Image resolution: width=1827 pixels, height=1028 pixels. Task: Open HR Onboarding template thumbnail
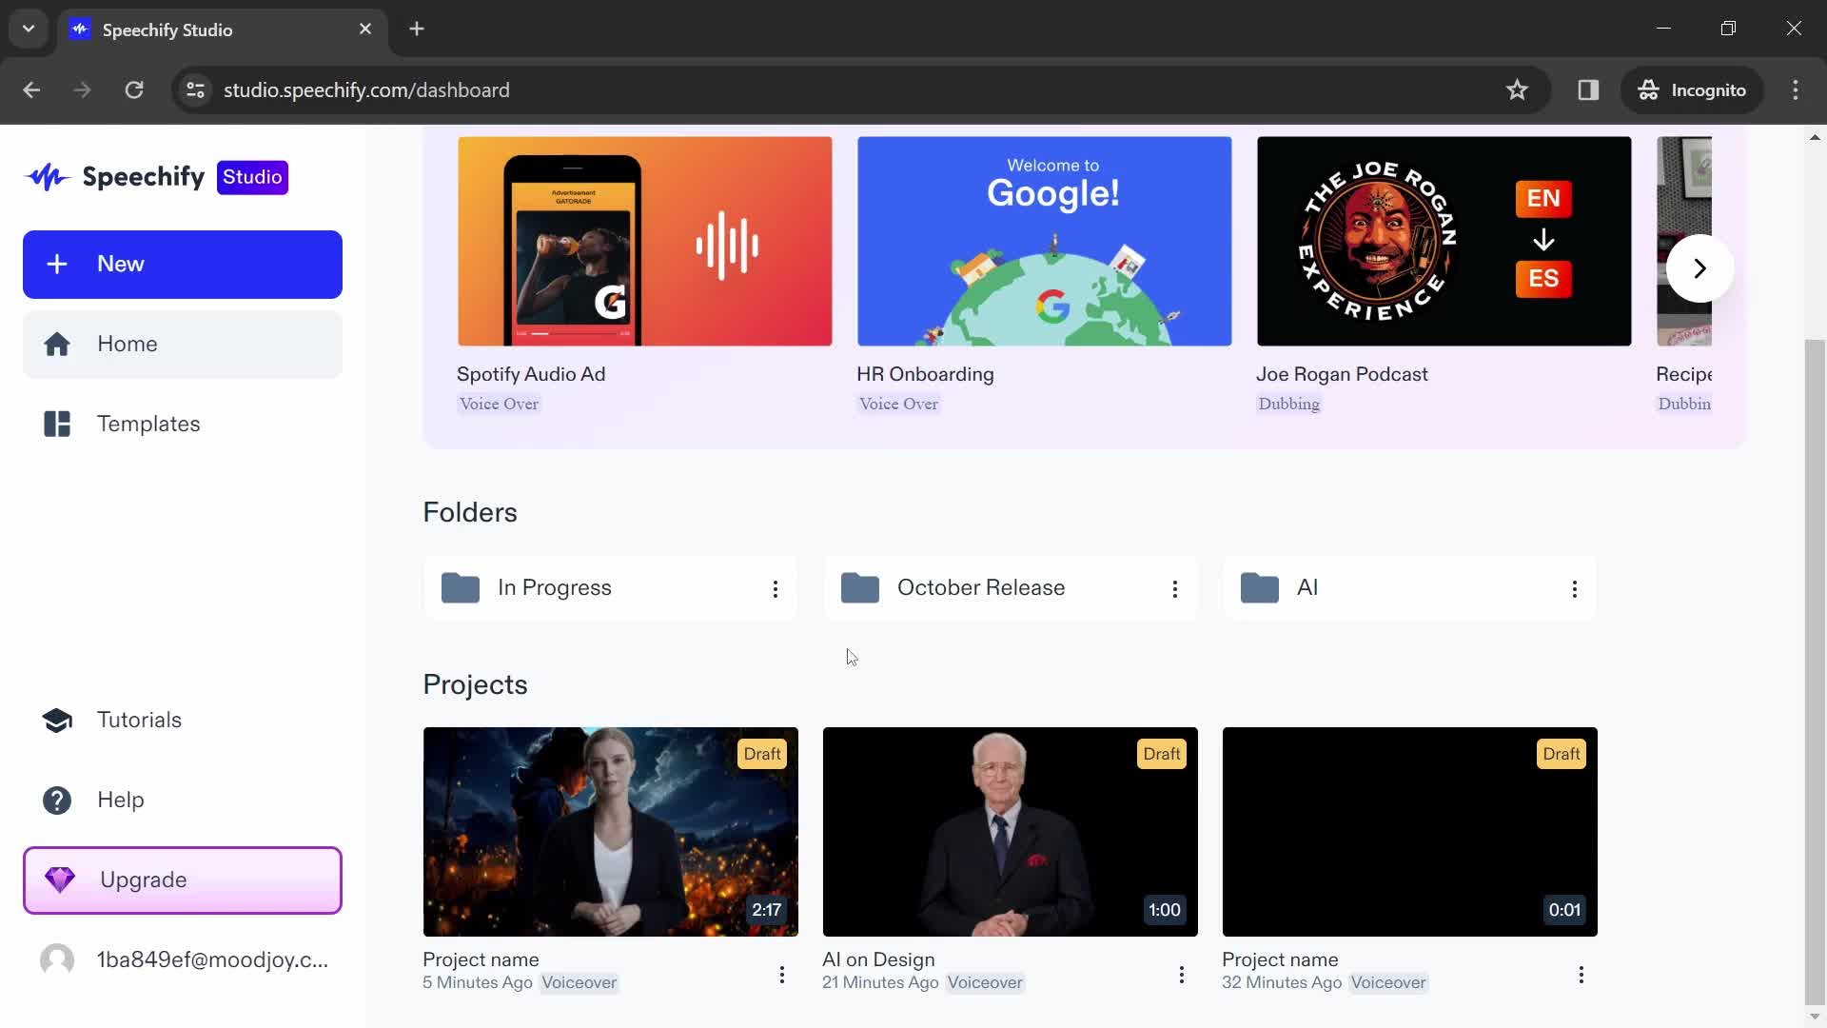tap(1045, 241)
